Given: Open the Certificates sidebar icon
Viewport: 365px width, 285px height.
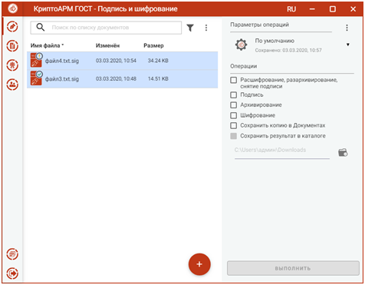Looking at the screenshot, I should tap(12, 65).
